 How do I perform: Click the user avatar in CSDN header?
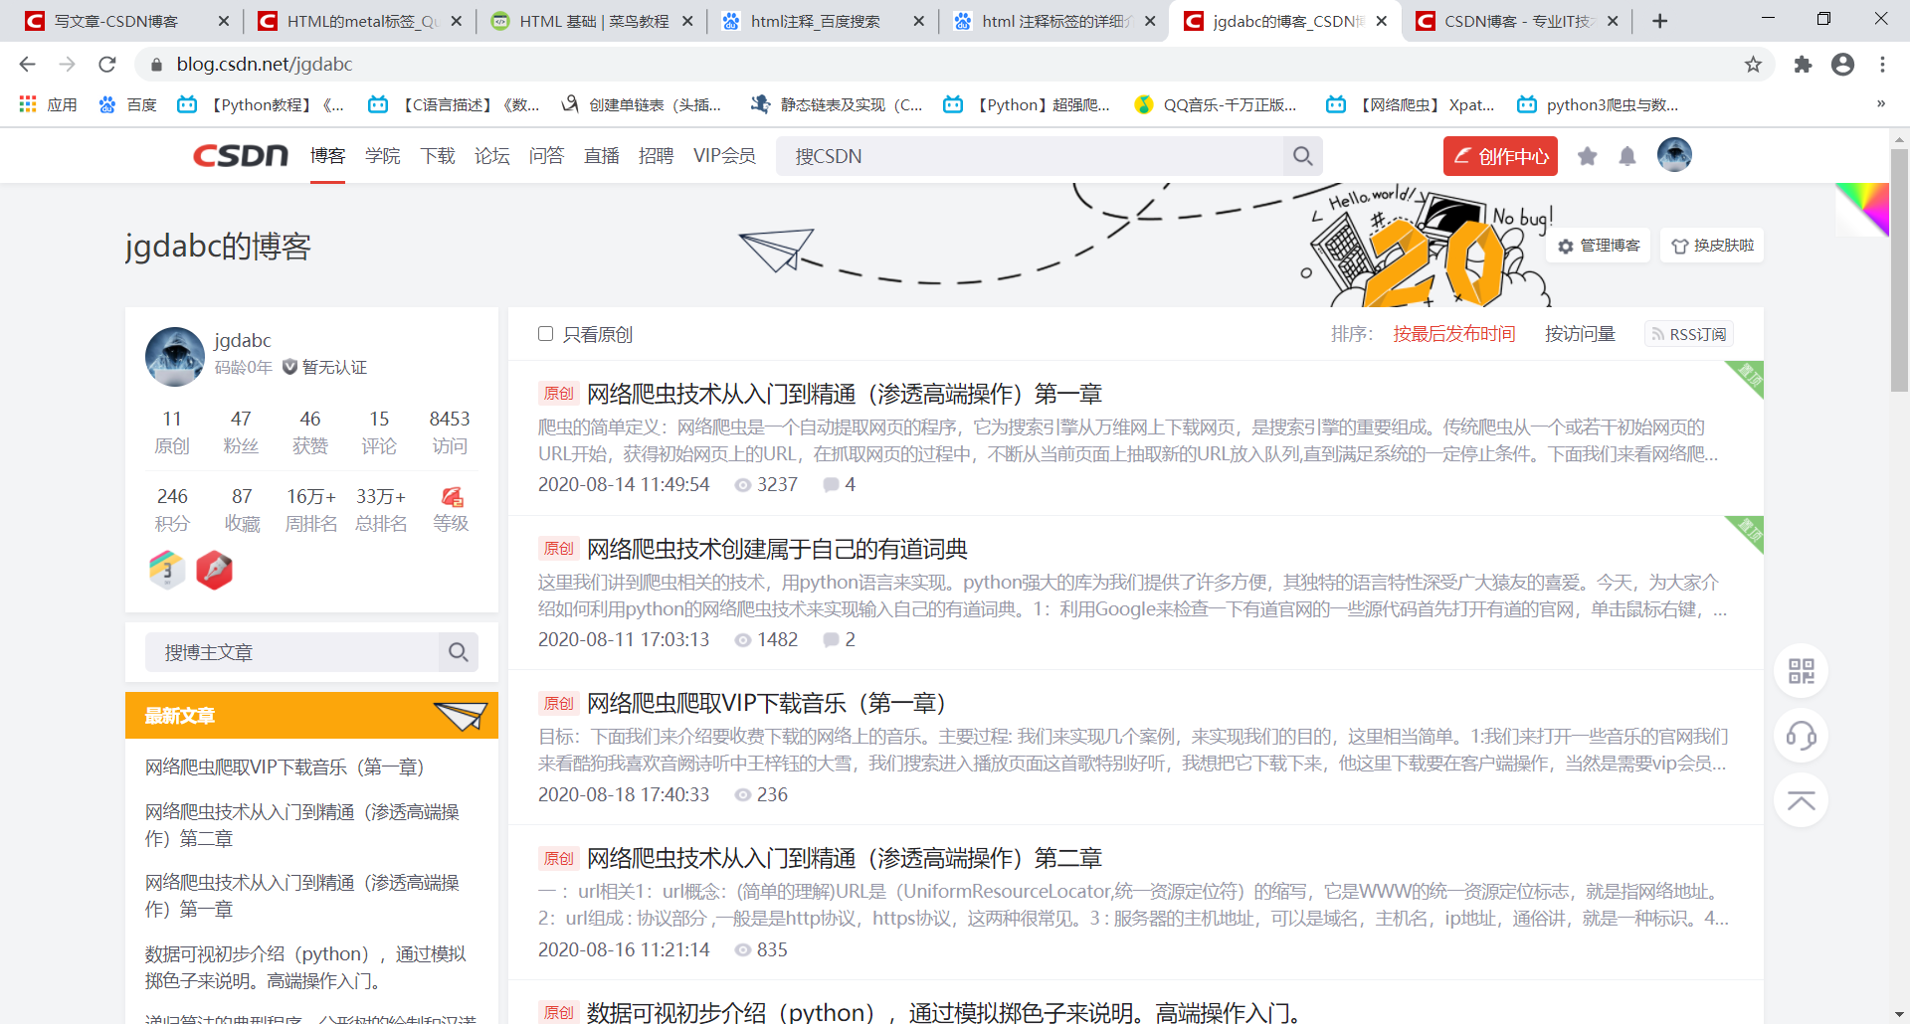pos(1674,155)
